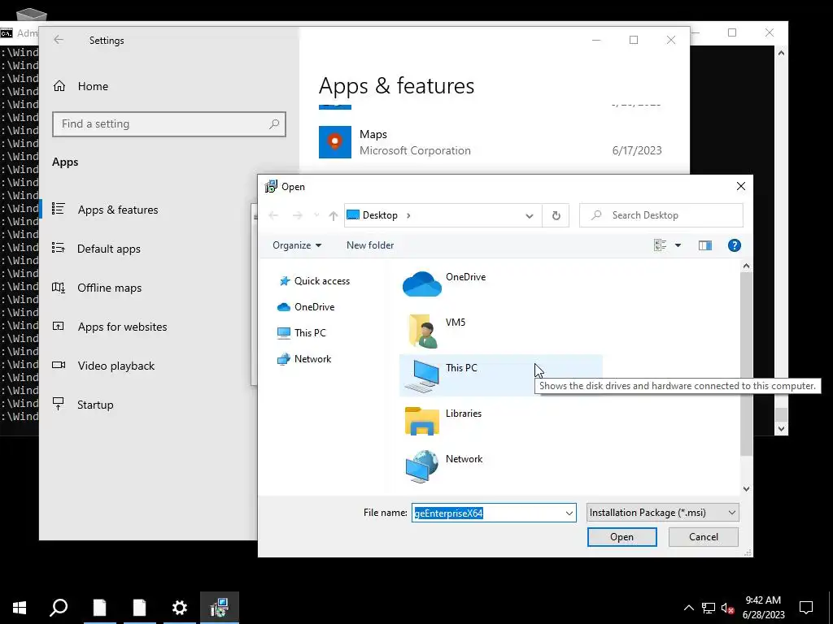This screenshot has width=833, height=624.
Task: Open the notification center icon
Action: tap(806, 608)
